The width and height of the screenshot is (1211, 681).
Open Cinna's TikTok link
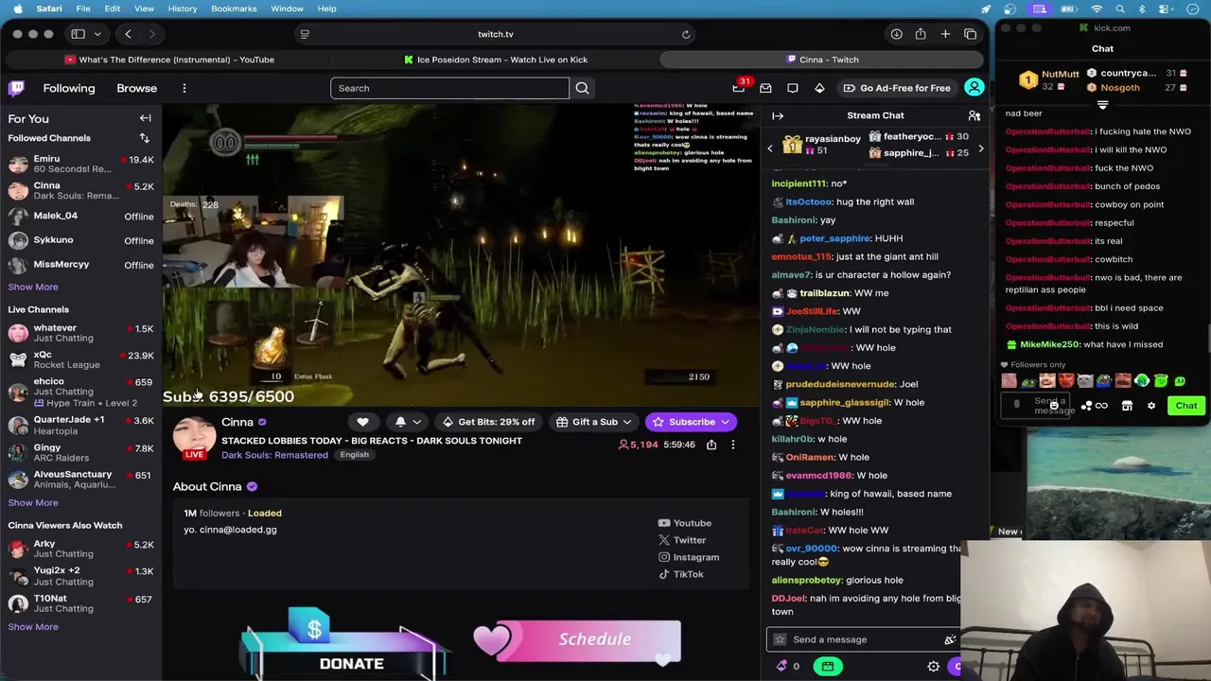coord(681,574)
